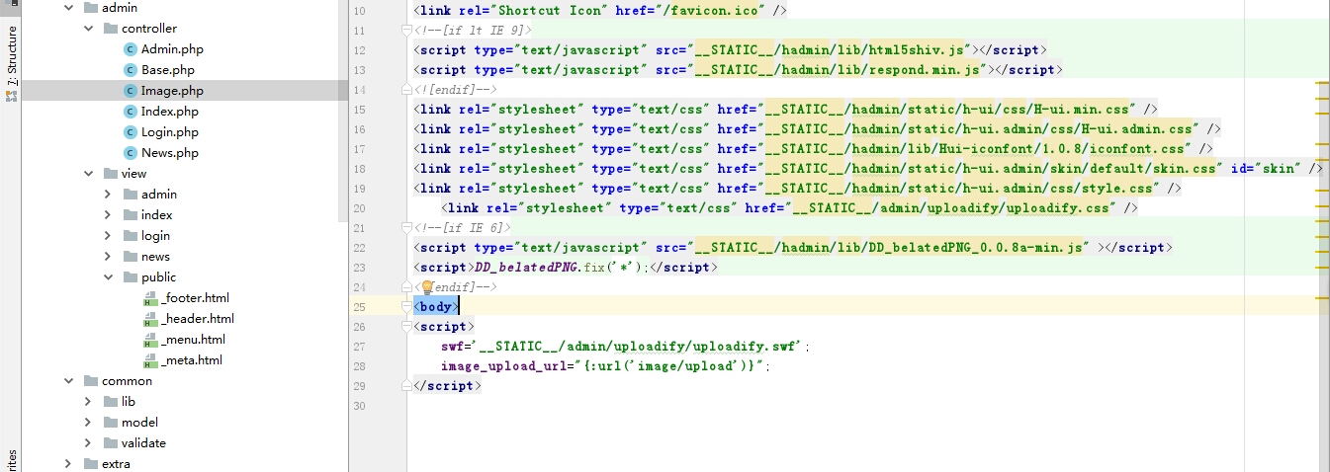1330x472 pixels.
Task: Click the validate folder icon
Action: tap(111, 443)
